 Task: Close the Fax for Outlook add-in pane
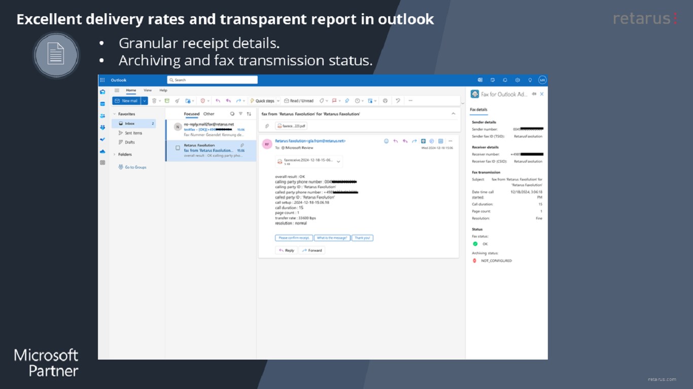[x=542, y=94]
